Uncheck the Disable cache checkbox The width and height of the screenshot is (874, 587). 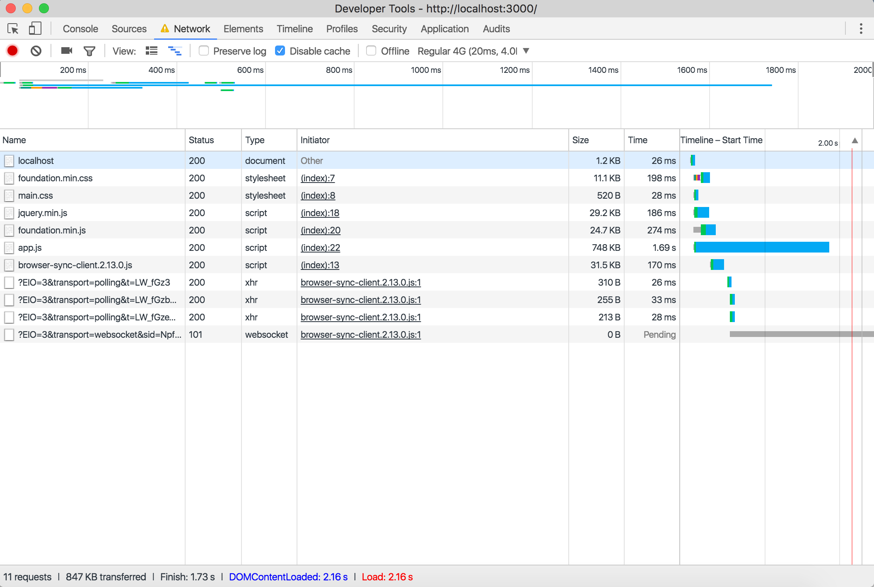[280, 51]
